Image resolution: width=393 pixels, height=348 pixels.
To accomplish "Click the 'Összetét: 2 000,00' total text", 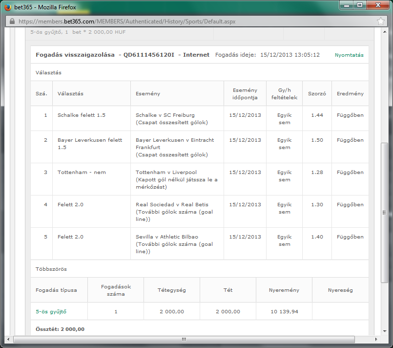I will click(60, 329).
